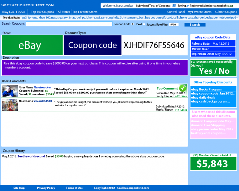Viewport: 239px width, 191px height.
Task: Click Submit Coupon+ link
Action: click(x=226, y=12)
